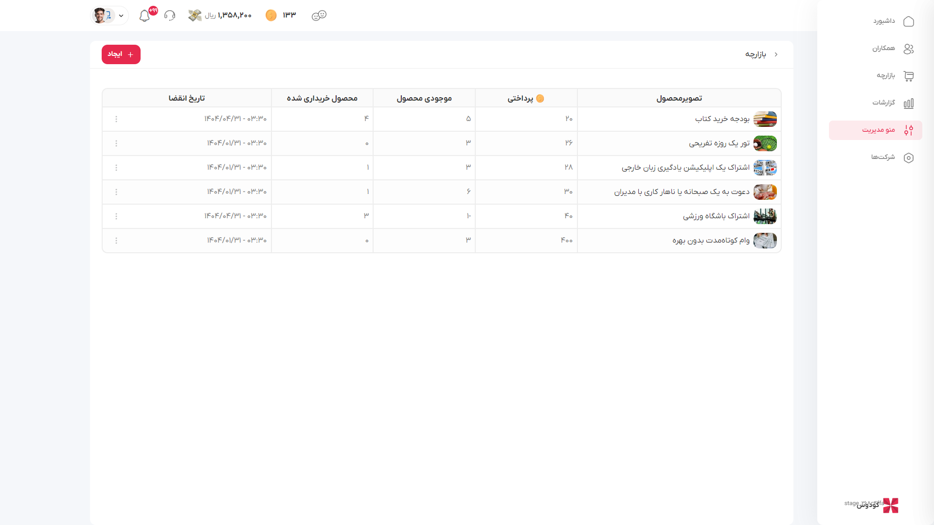Viewport: 934px width, 525px height.
Task: Click product name بودجه خرید کتاب
Action: [722, 119]
